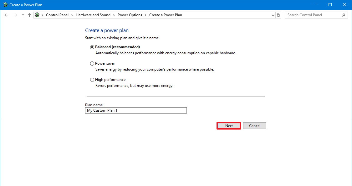Choose the High performance plan
This screenshot has height=186, width=352.
tap(92, 80)
